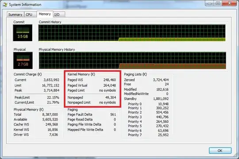This screenshot has height=159, width=239.
Task: Maximize the System Information window
Action: pyautogui.click(x=218, y=4)
